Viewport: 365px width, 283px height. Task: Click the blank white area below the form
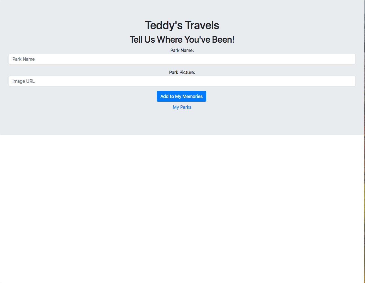pos(182,209)
